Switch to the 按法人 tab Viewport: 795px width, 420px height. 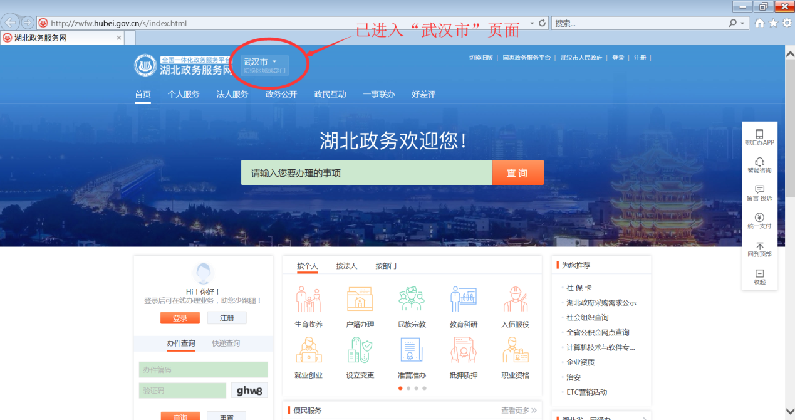[x=346, y=266]
